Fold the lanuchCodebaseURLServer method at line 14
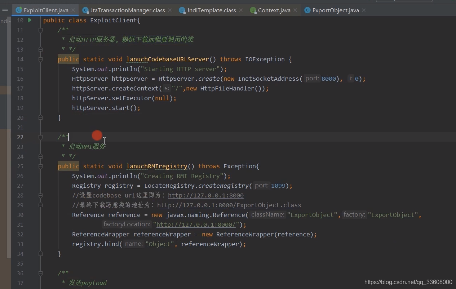Viewport: 456px width, 289px height. (x=40, y=59)
